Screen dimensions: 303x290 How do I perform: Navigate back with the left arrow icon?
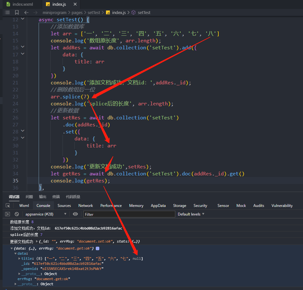[27, 12]
